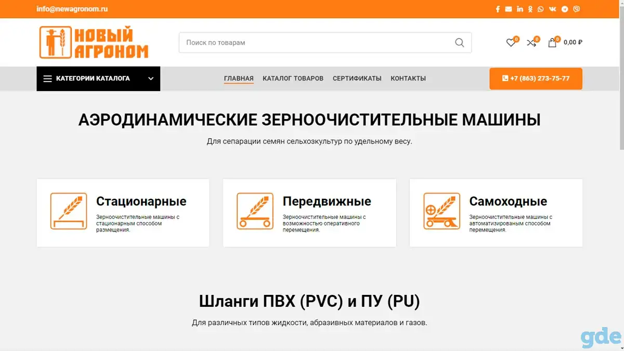Image resolution: width=624 pixels, height=351 pixels.
Task: Open the Самоходные category title
Action: pos(508,201)
